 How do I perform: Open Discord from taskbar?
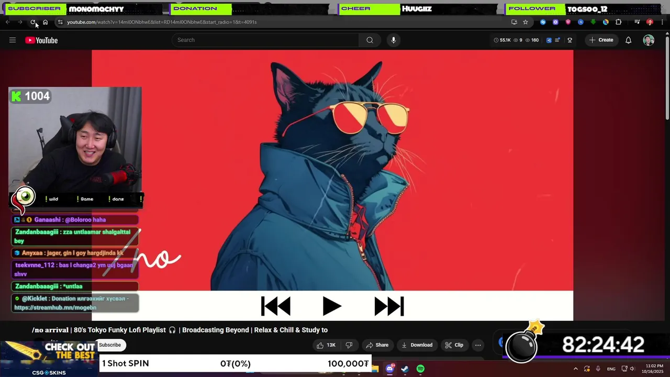click(389, 369)
